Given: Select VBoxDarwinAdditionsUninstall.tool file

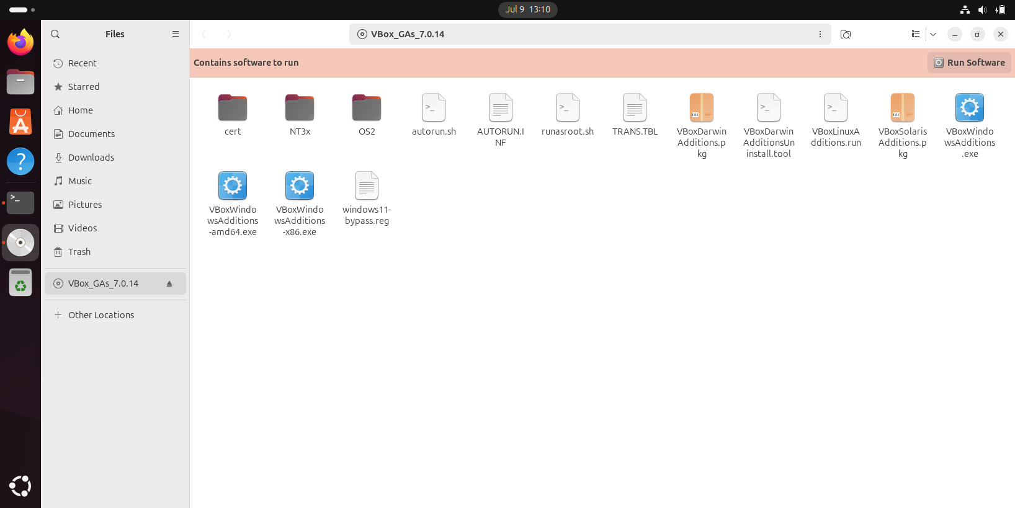Looking at the screenshot, I should 769,126.
